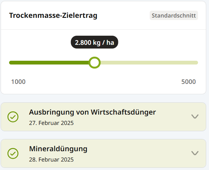Click the Trockenmasse-Zielertrag heading

[53, 16]
